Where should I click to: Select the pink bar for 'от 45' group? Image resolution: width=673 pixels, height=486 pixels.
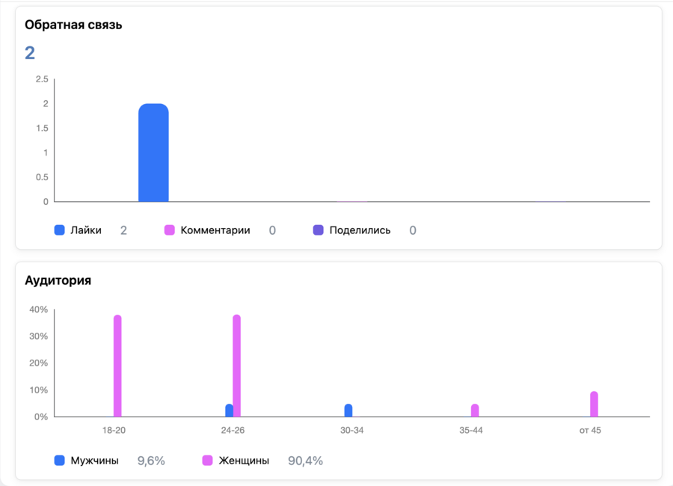(594, 405)
